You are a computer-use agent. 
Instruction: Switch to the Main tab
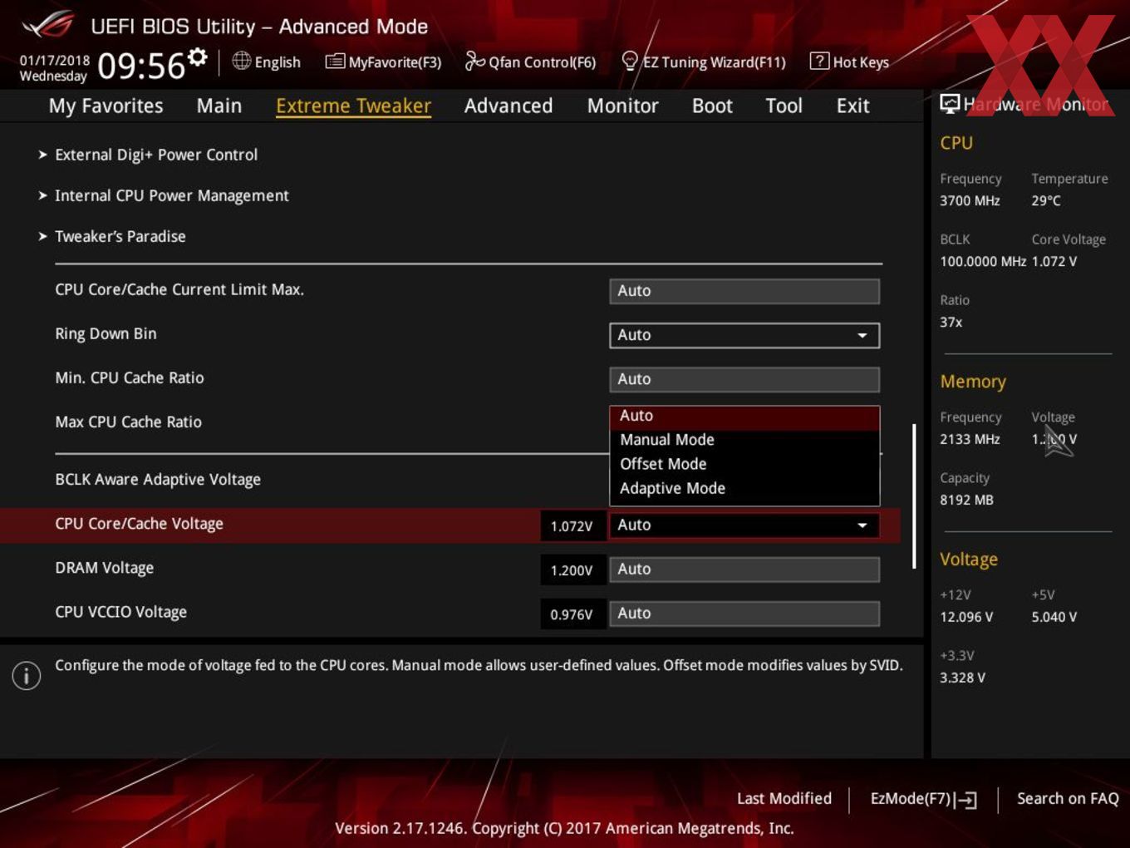pos(219,106)
